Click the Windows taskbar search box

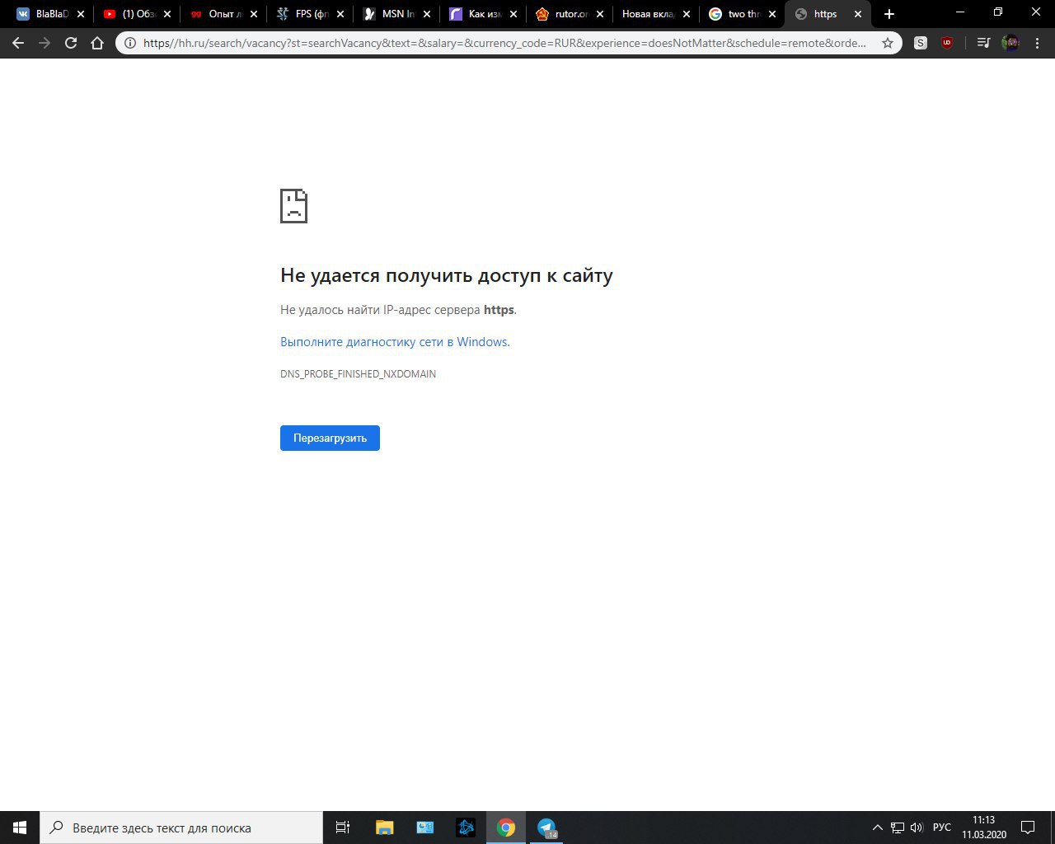point(181,828)
